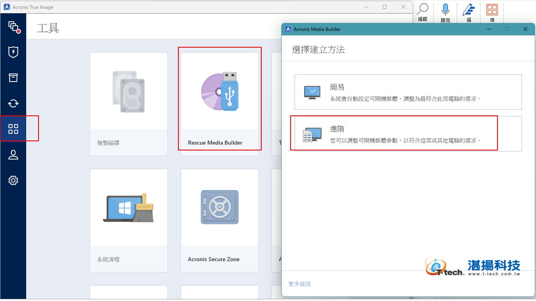Image resolution: width=536 pixels, height=301 pixels.
Task: Maximize the Acronis True Image window
Action: click(x=385, y=7)
